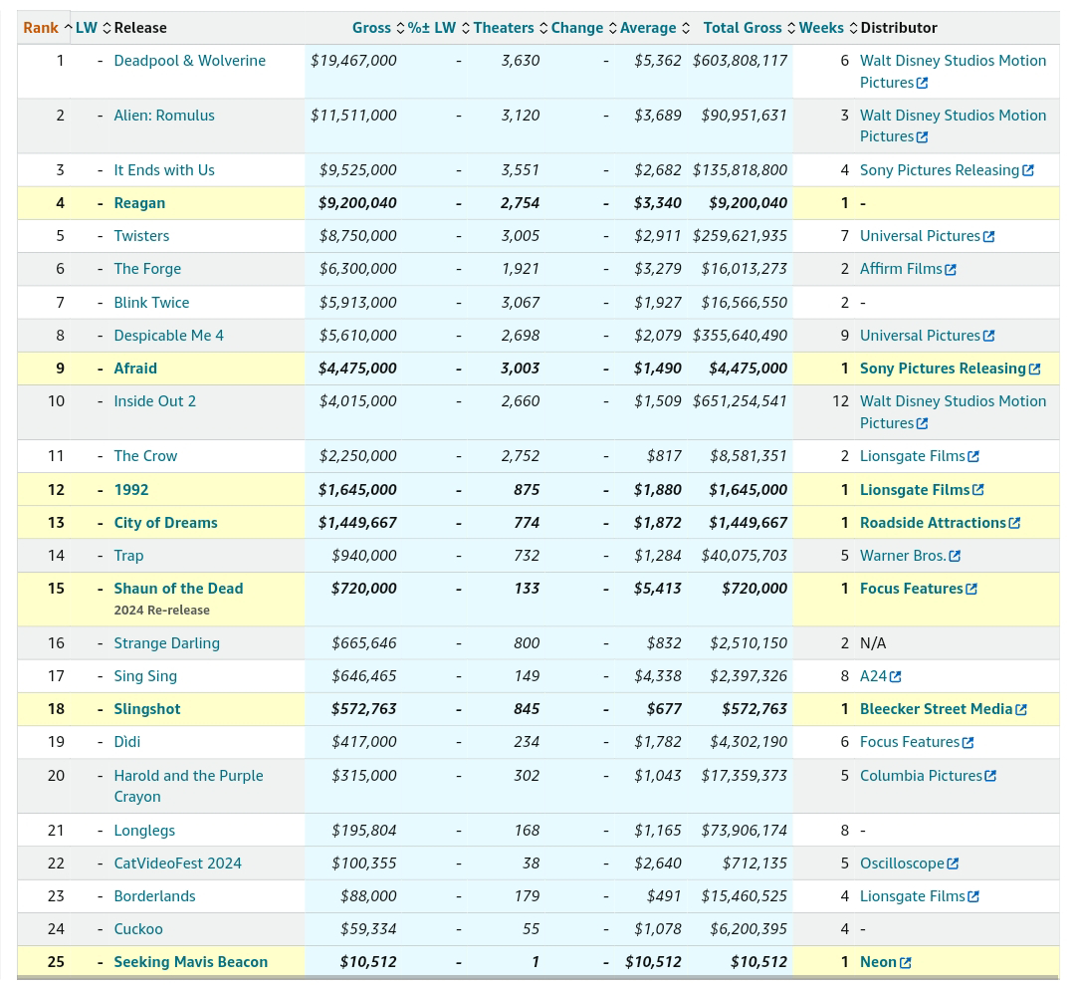Open Focus Features distributor in Dìdi row
The image size is (1075, 987).
pyautogui.click(x=910, y=742)
